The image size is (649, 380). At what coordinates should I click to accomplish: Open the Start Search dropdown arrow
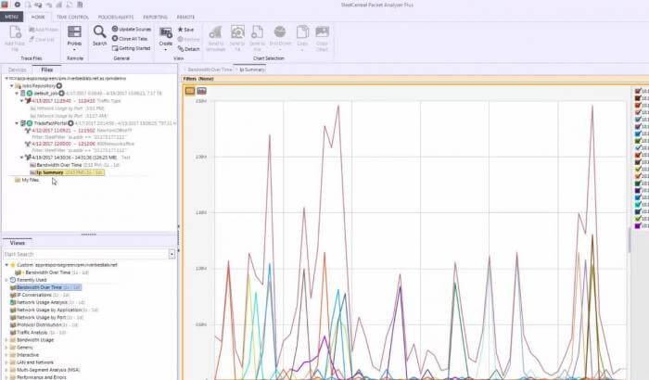(x=172, y=254)
